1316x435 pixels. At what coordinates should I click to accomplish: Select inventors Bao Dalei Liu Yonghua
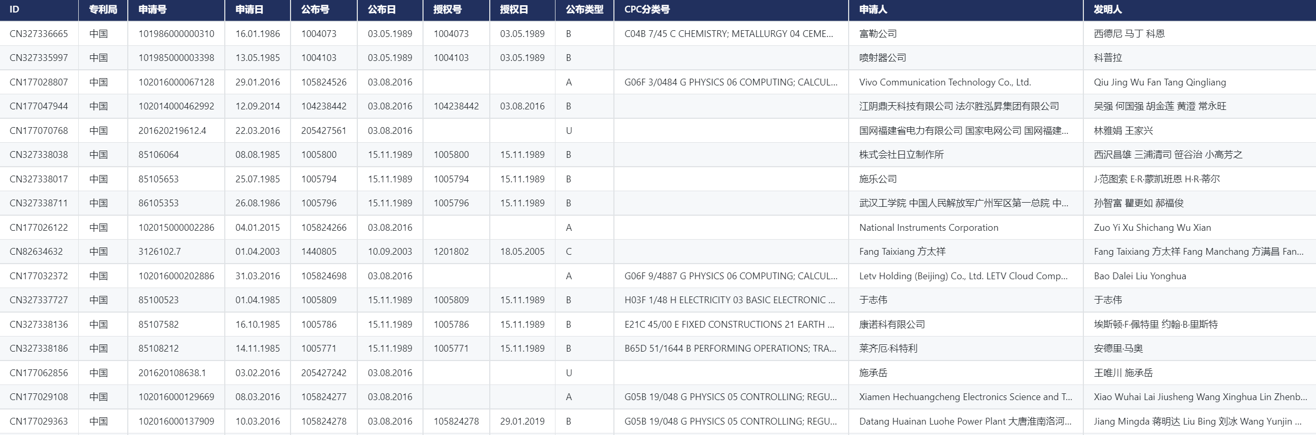1140,276
